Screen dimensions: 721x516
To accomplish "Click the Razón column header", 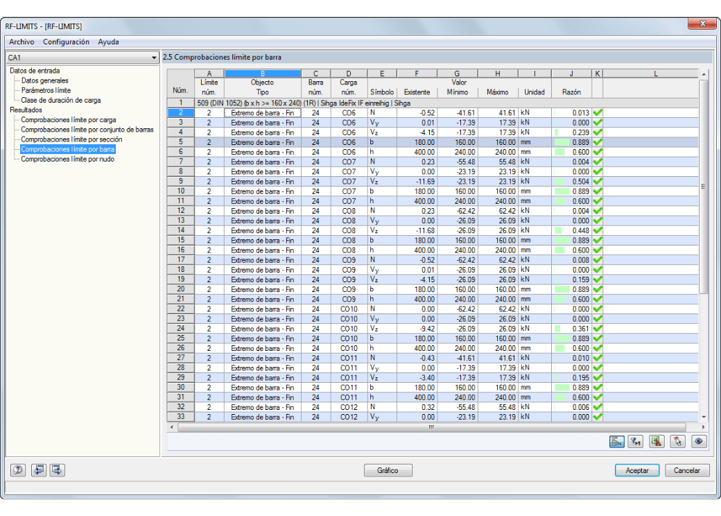I will pyautogui.click(x=571, y=92).
